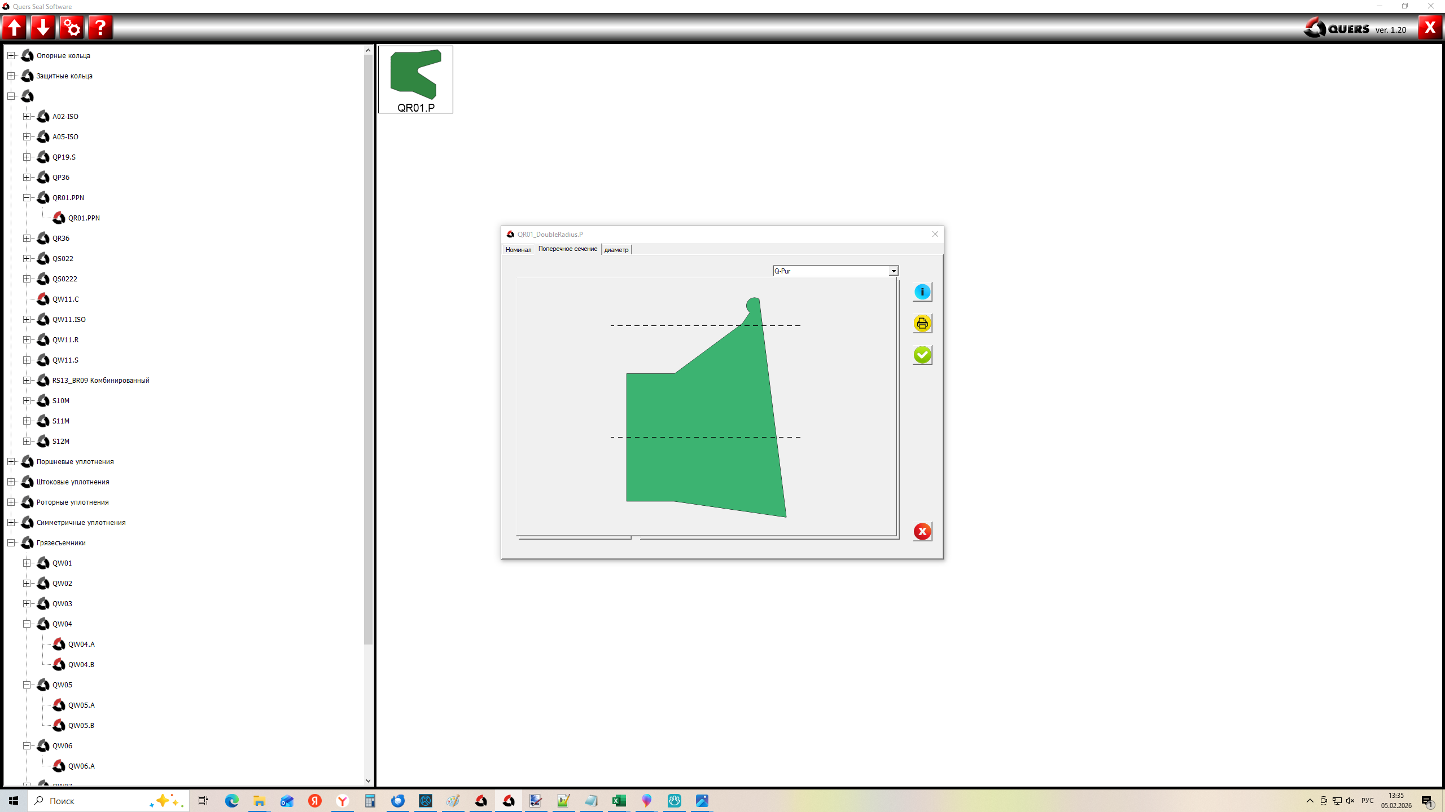Click the red down arrow toolbar button

click(x=43, y=27)
